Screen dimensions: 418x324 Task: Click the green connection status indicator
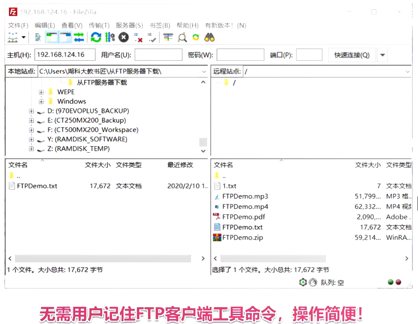pyautogui.click(x=390, y=282)
